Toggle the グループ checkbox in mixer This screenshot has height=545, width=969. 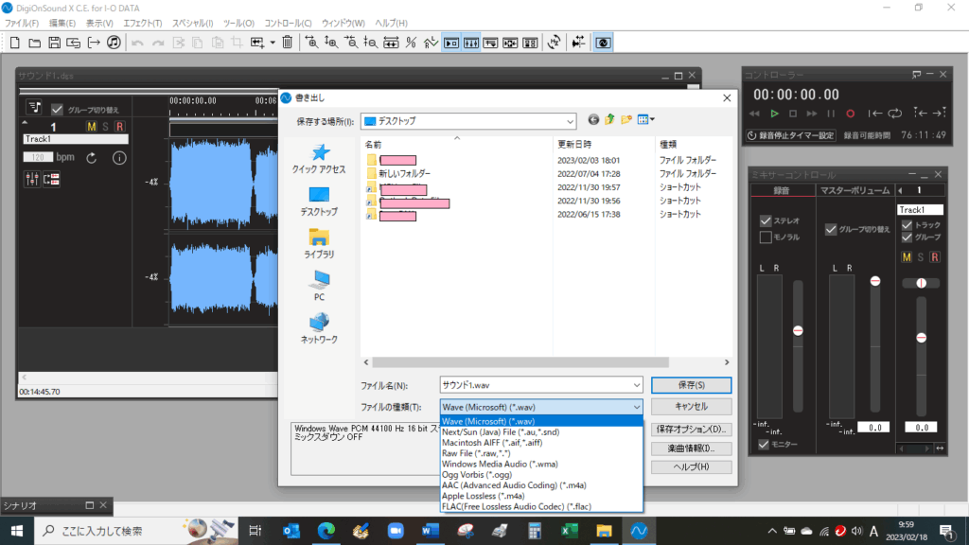click(x=907, y=237)
